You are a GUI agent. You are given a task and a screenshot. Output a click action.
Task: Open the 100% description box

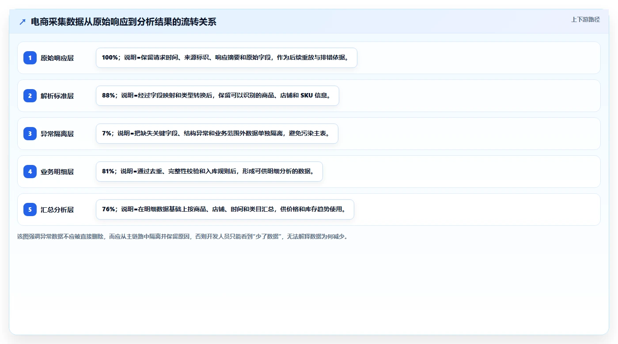coord(226,58)
